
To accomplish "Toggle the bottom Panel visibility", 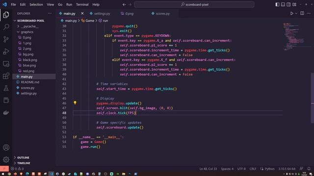I will tap(283, 4).
